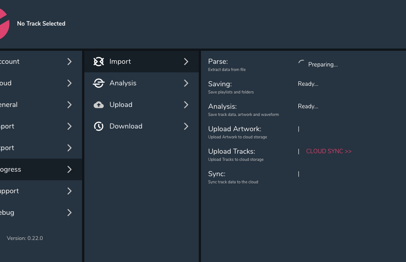The image size is (406, 262).
Task: Click the Analysis waveform icon
Action: pos(99,83)
